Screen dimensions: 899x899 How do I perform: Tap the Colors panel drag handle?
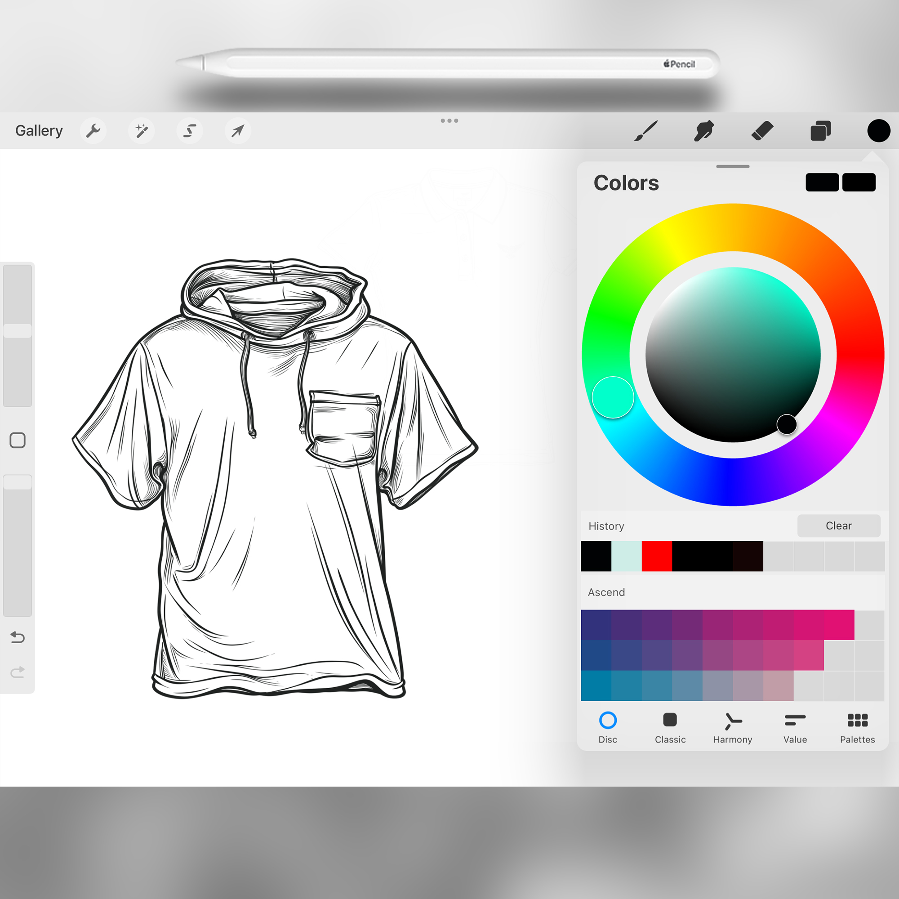732,167
